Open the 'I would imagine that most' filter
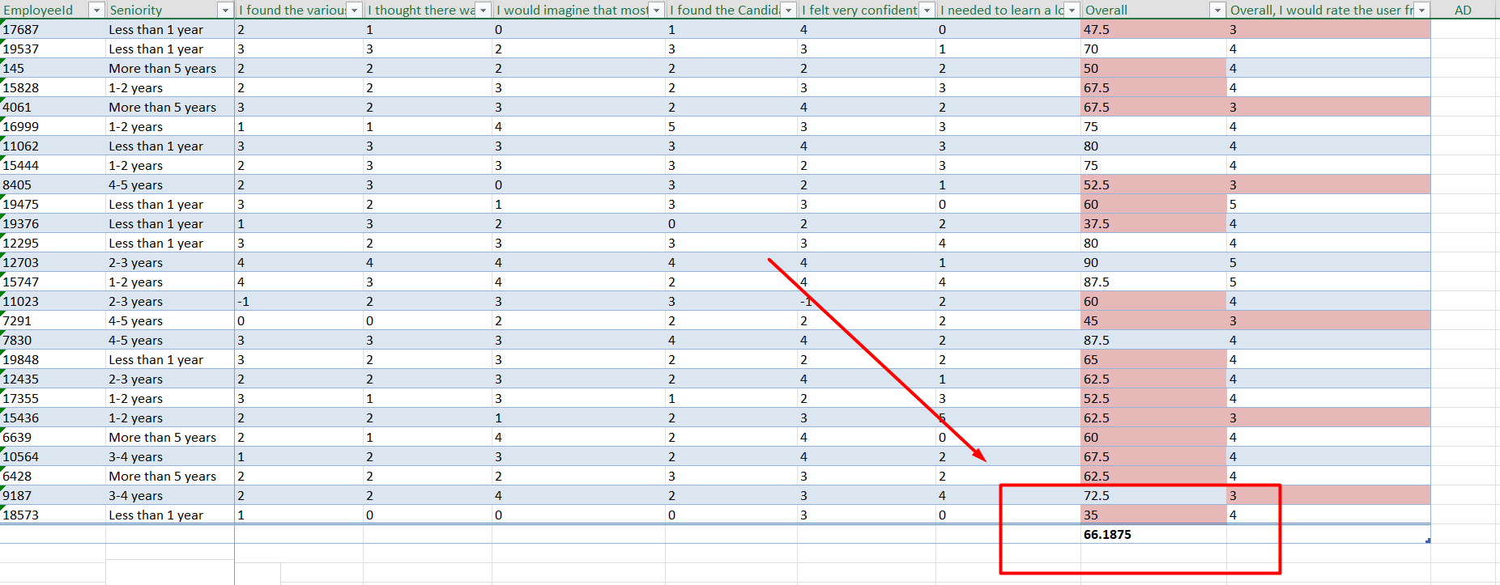 [x=656, y=11]
